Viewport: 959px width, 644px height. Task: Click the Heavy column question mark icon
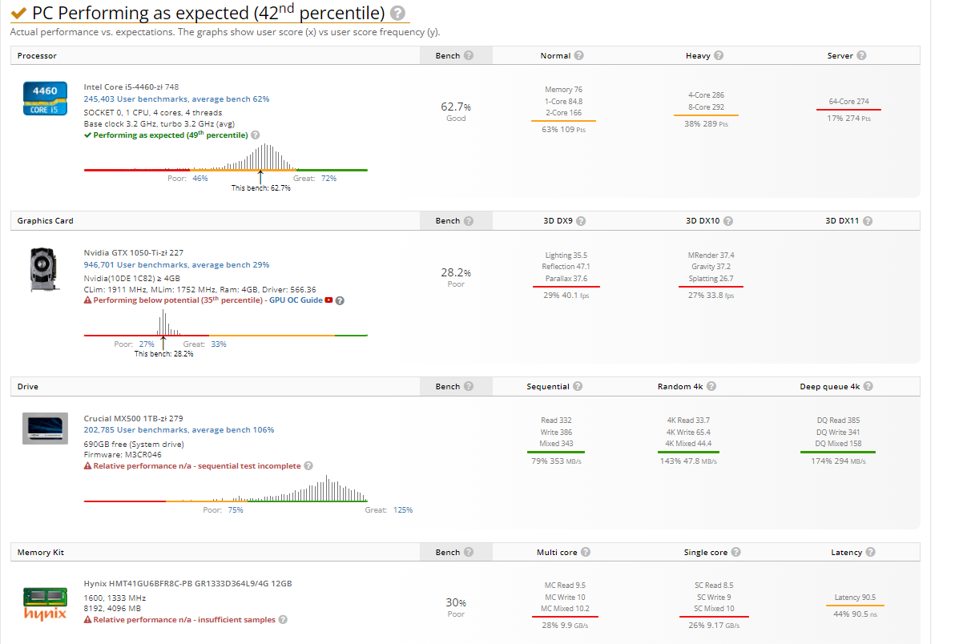[719, 55]
